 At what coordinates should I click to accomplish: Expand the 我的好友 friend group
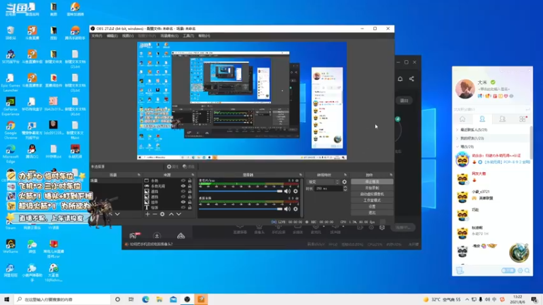pyautogui.click(x=457, y=138)
